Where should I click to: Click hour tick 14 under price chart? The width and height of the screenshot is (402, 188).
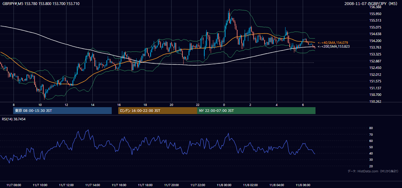(92, 105)
